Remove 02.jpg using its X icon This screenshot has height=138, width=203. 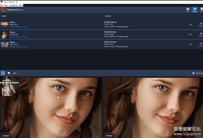[x=201, y=34]
